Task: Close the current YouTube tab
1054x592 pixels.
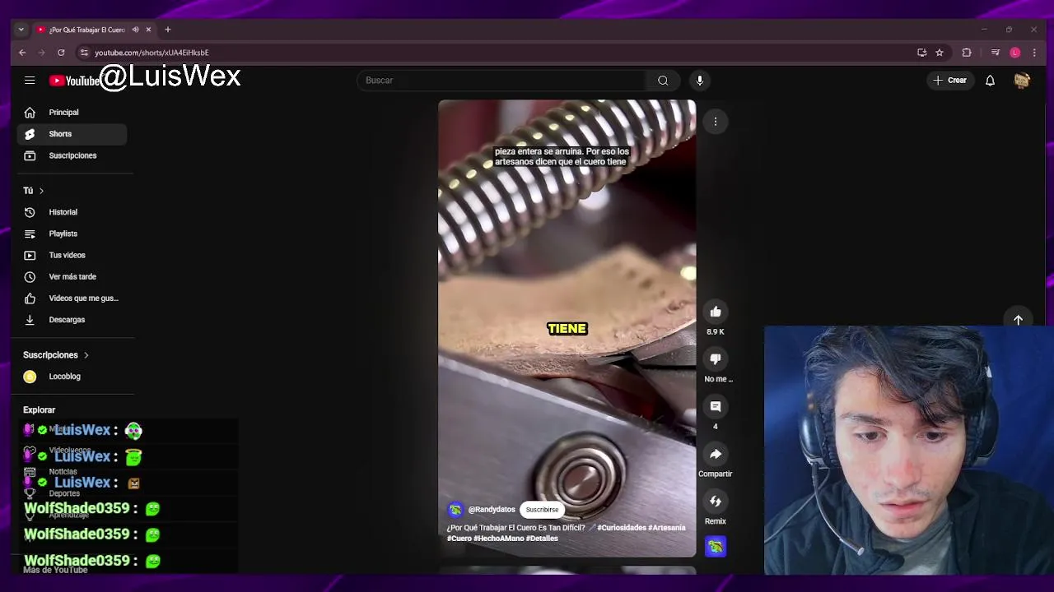Action: click(x=148, y=30)
